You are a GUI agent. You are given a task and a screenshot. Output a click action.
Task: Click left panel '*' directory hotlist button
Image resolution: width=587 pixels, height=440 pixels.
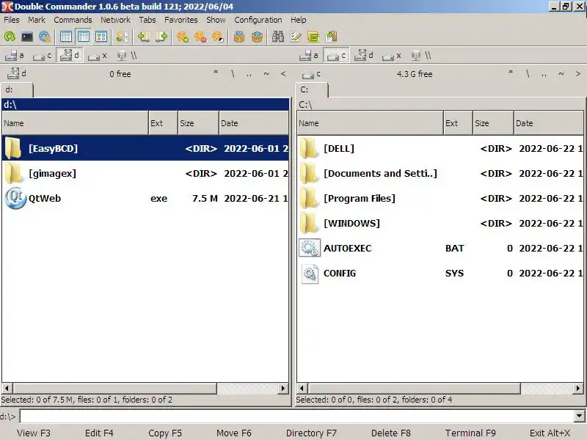(216, 73)
